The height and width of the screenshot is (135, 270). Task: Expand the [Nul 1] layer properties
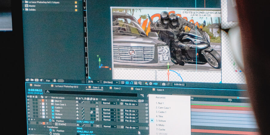pos(40,100)
